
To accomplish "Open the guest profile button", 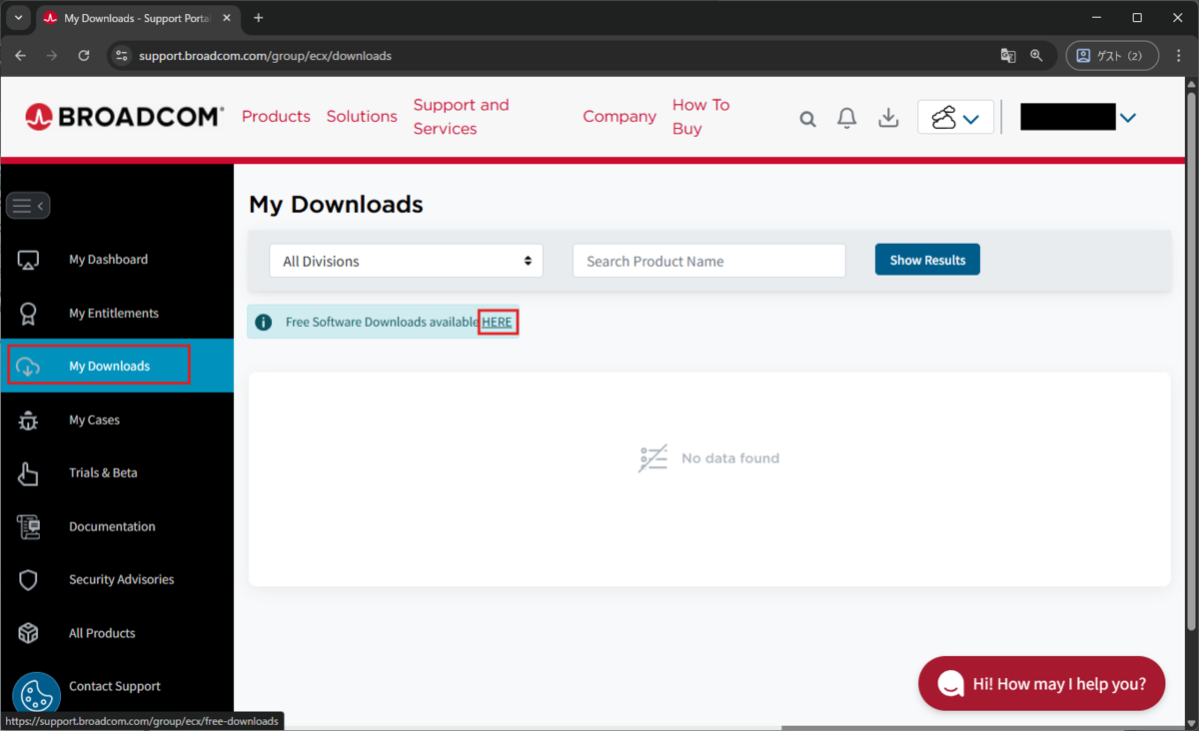I will tap(1112, 56).
